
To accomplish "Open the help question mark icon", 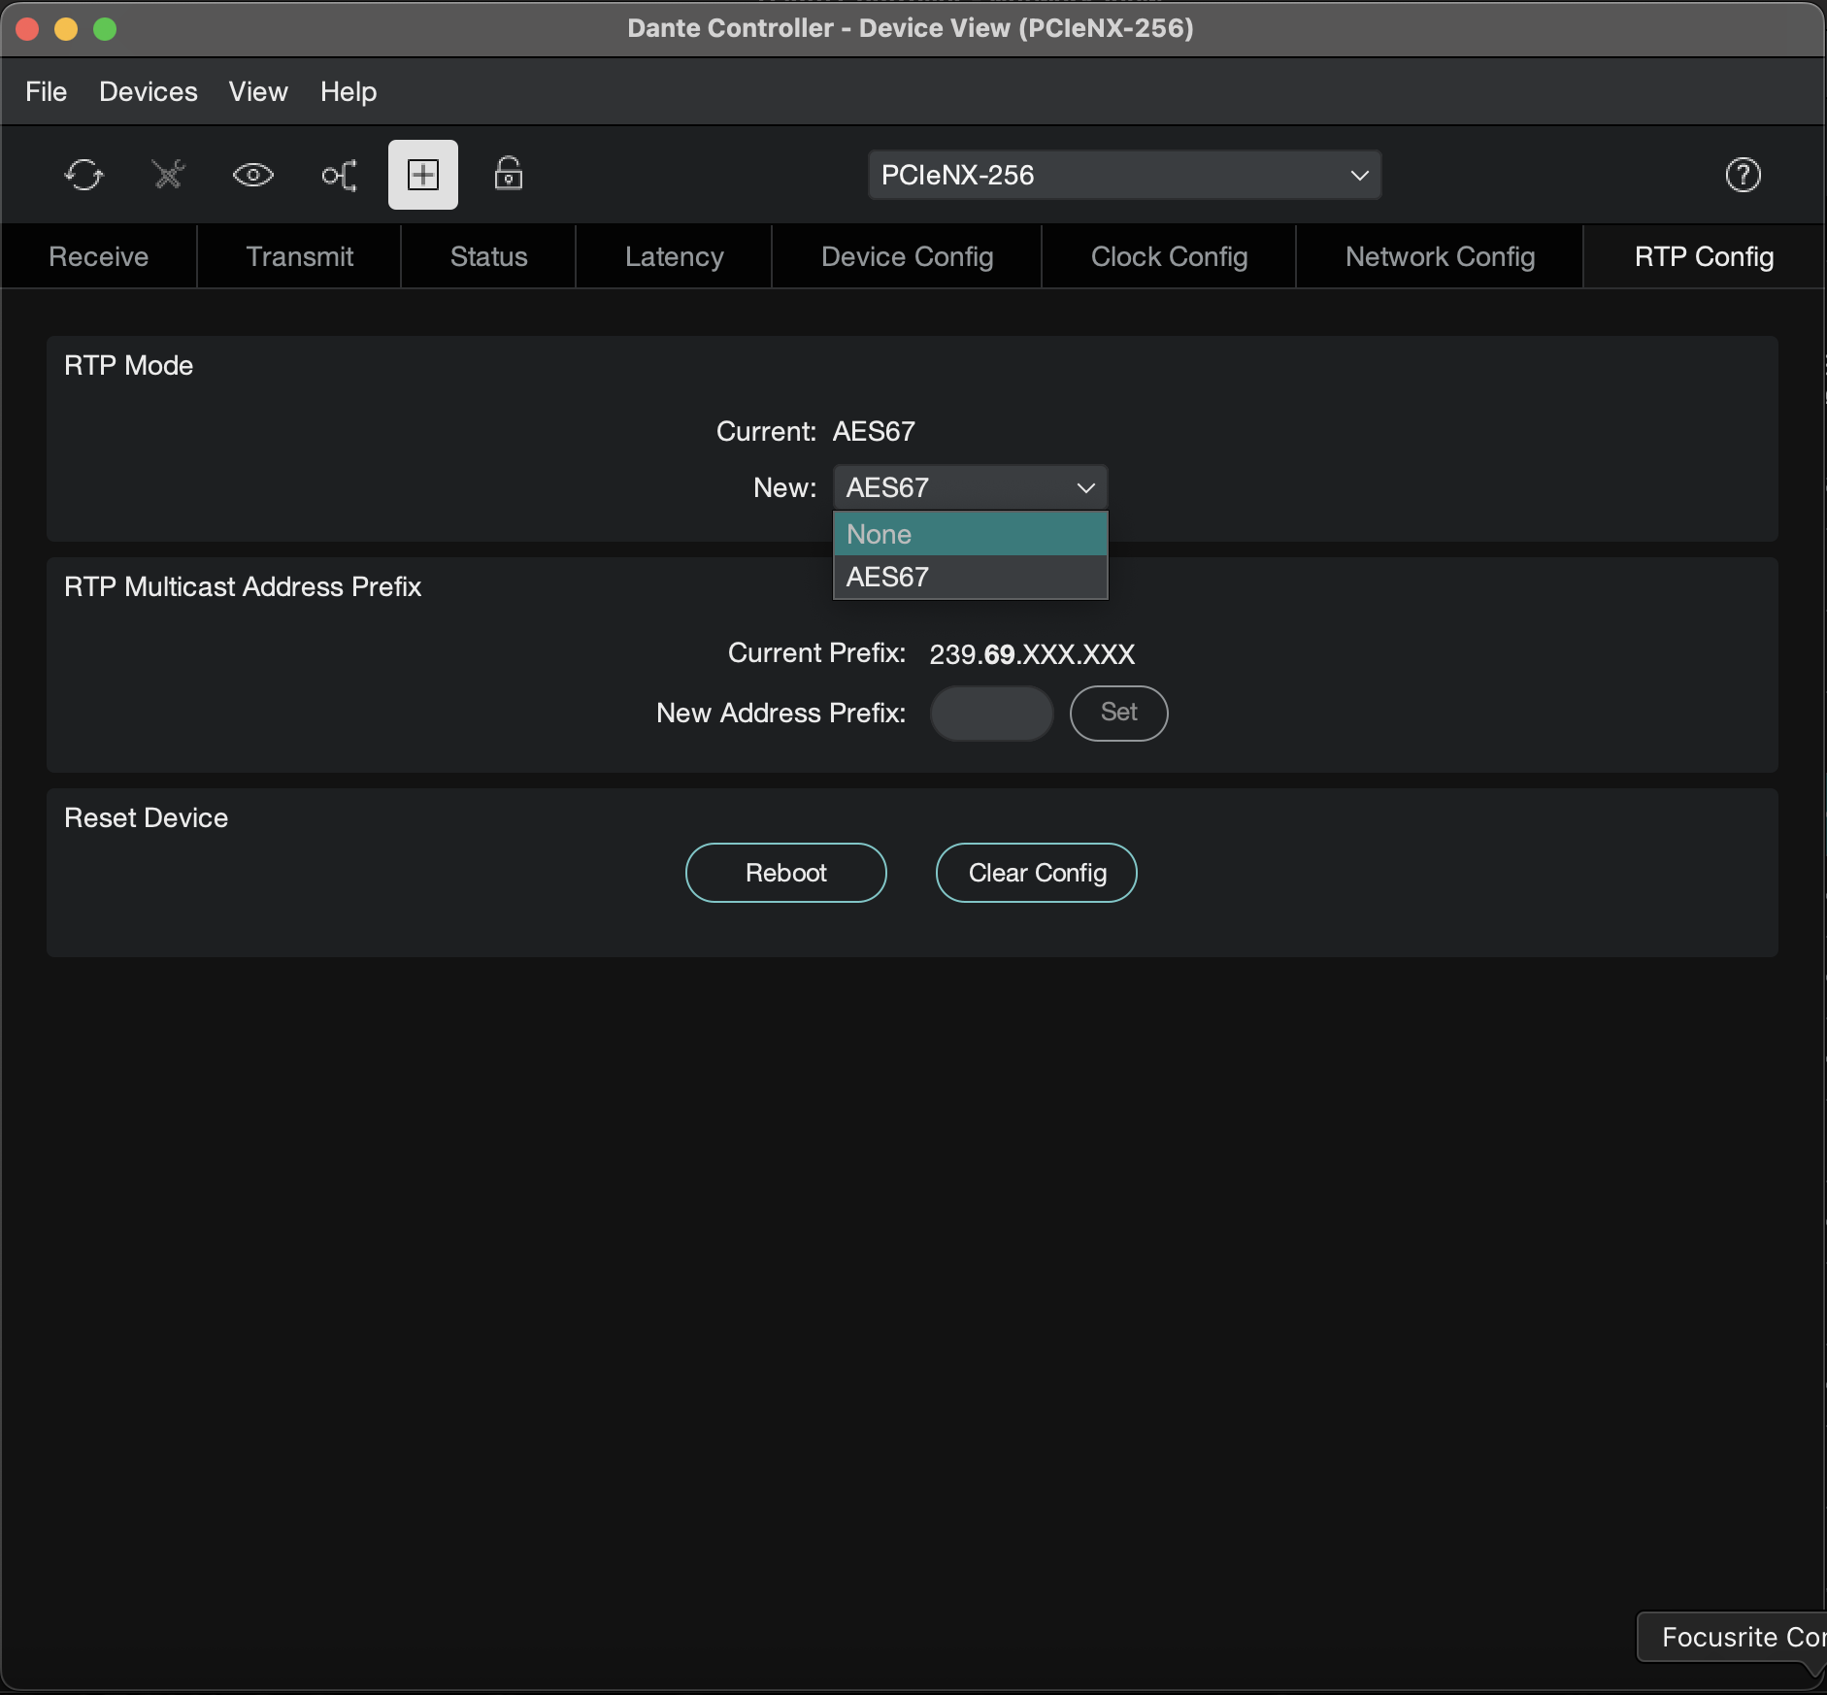I will pyautogui.click(x=1743, y=175).
